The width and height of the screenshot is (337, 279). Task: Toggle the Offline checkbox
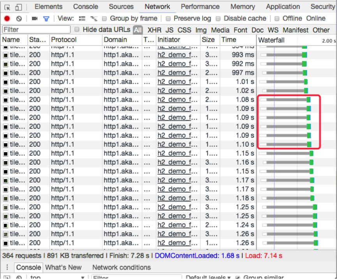coord(277,19)
